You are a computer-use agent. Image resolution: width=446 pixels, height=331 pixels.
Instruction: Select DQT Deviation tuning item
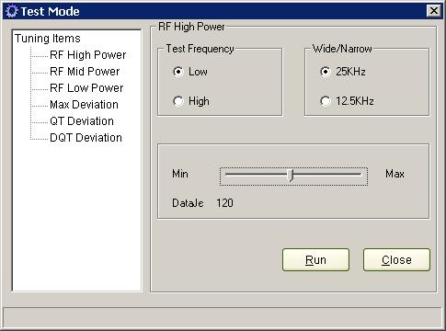click(x=86, y=138)
